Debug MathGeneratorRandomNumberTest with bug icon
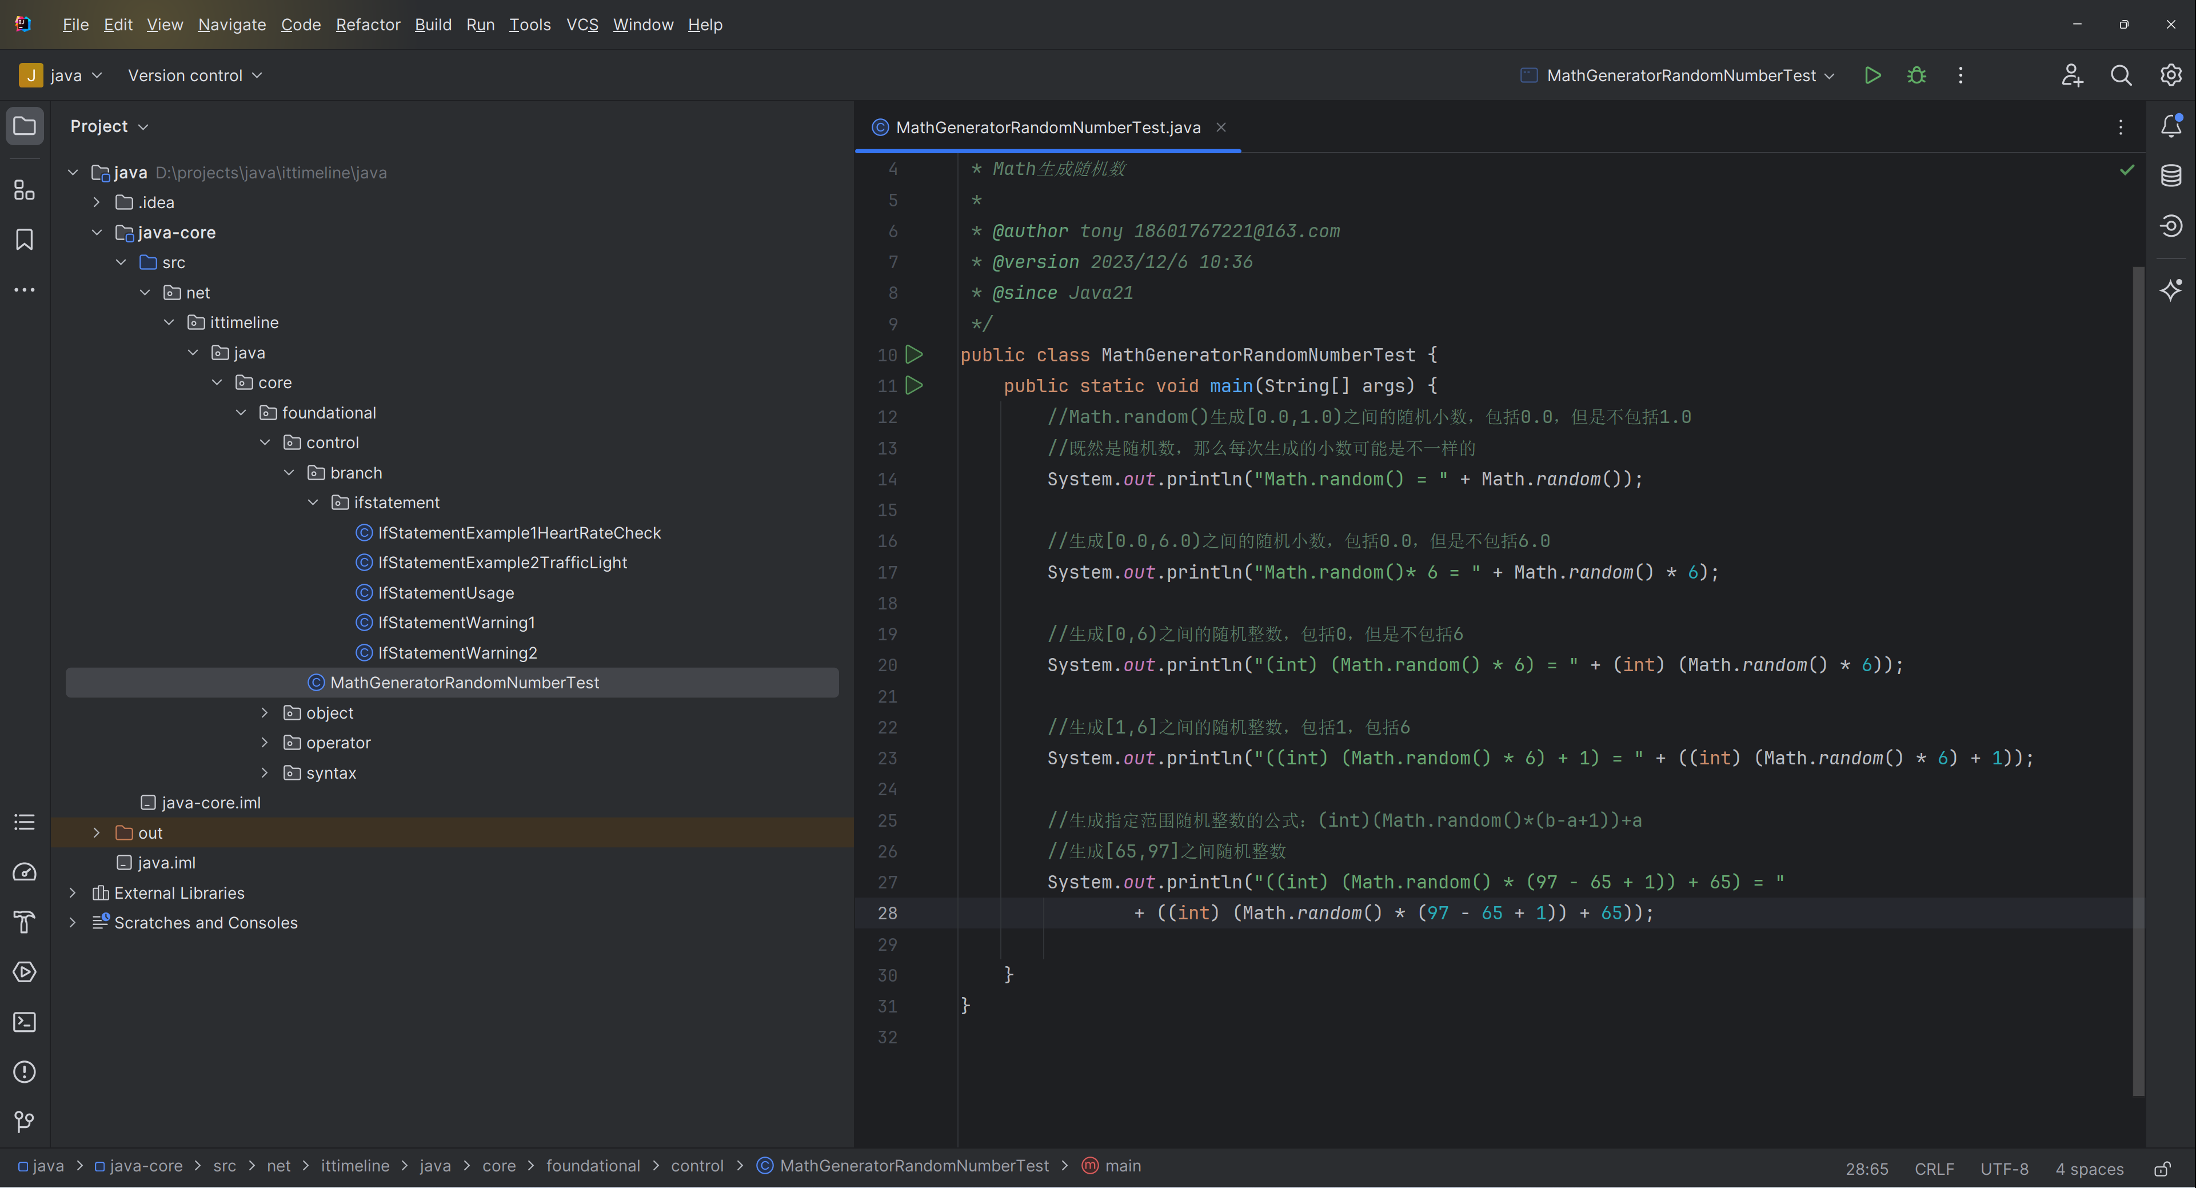The height and width of the screenshot is (1188, 2196). pos(1916,75)
